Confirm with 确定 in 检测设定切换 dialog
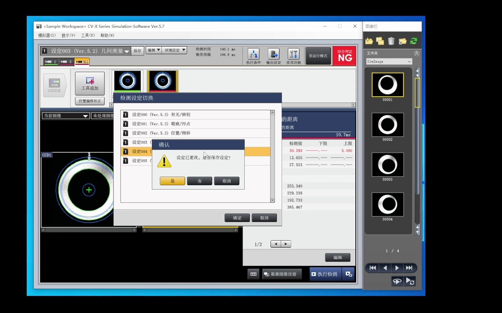Viewport: 502px width, 313px height. click(237, 218)
